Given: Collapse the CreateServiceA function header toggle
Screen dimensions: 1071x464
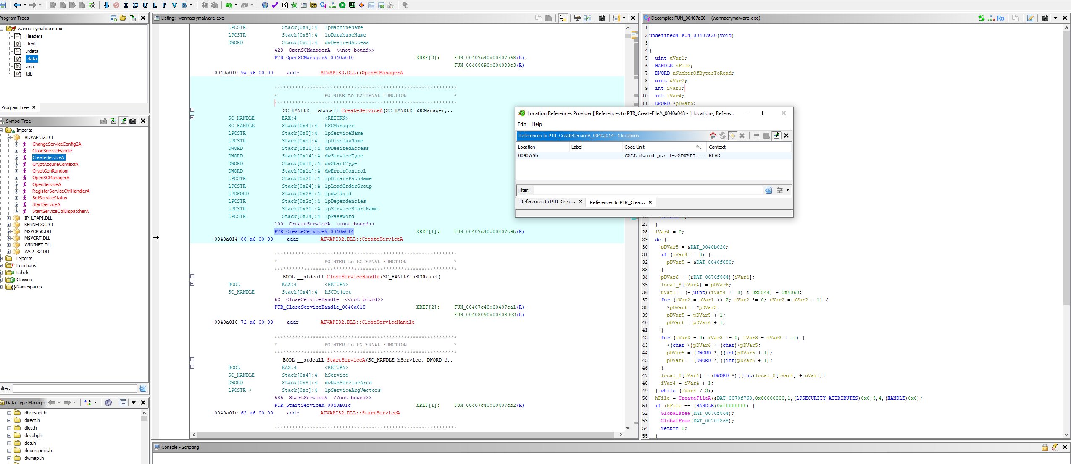Looking at the screenshot, I should (x=192, y=110).
